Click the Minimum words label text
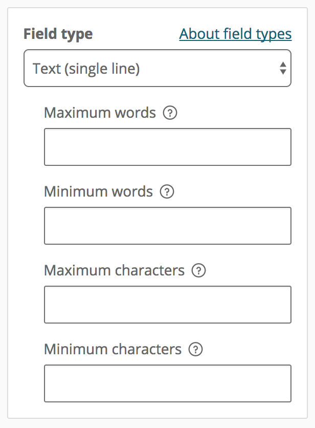315x428 pixels. click(98, 191)
